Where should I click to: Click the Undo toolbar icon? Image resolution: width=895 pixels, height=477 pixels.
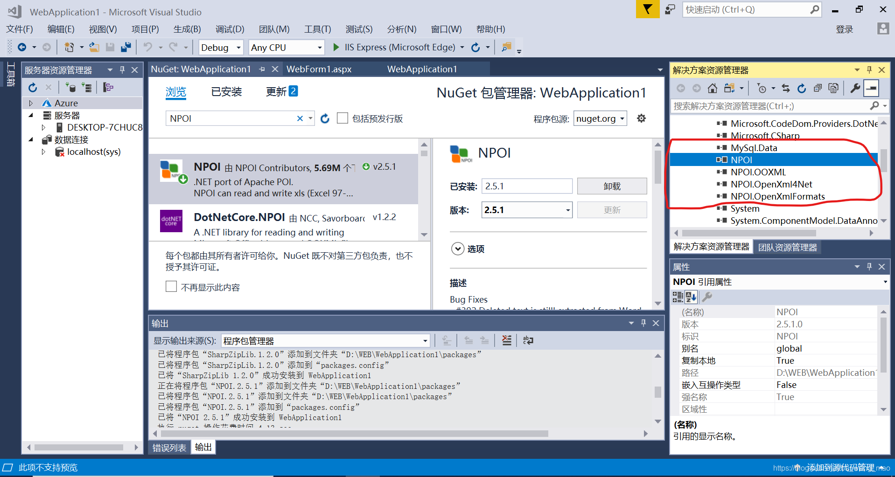click(x=148, y=47)
